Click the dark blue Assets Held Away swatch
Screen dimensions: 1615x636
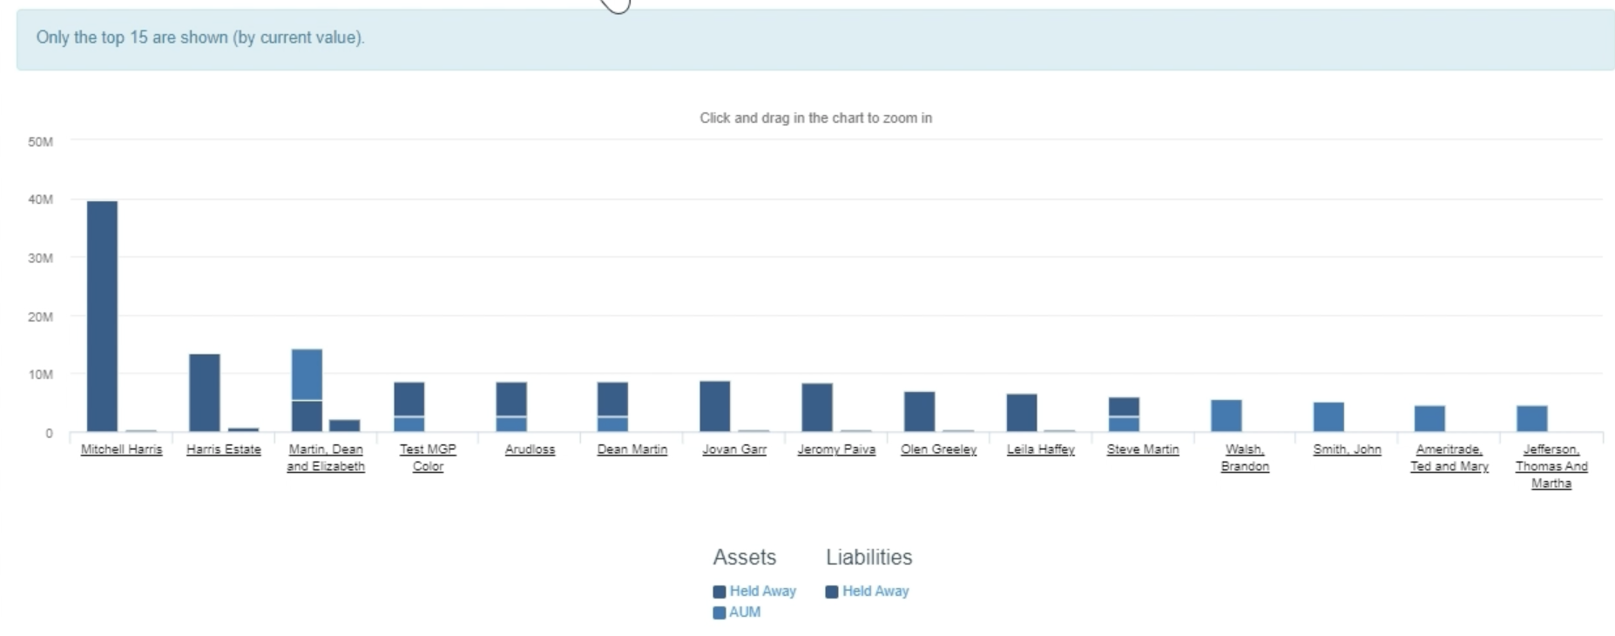tap(720, 592)
